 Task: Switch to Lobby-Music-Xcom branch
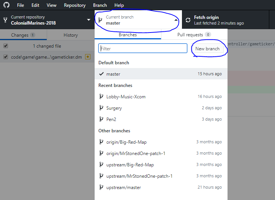point(161,96)
